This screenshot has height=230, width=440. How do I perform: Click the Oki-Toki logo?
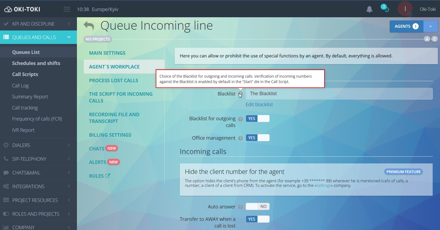point(22,9)
